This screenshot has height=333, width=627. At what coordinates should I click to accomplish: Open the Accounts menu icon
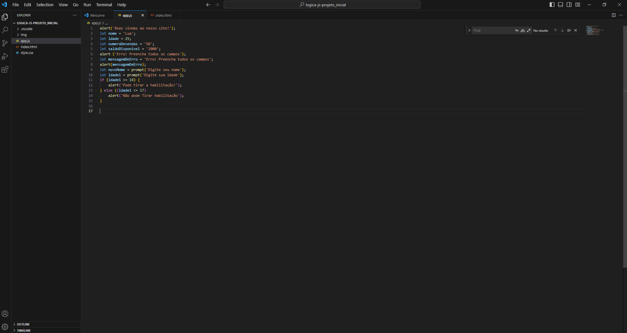tap(5, 314)
